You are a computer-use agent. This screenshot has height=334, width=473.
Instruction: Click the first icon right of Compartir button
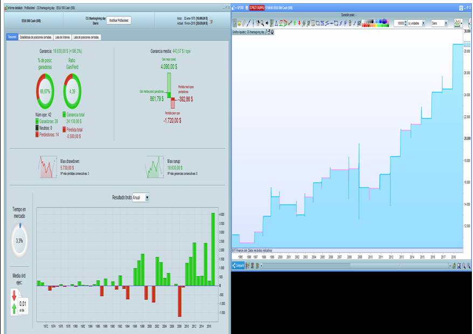coord(248,266)
